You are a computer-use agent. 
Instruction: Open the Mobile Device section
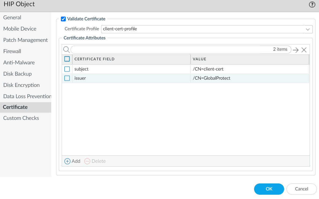coord(20,29)
